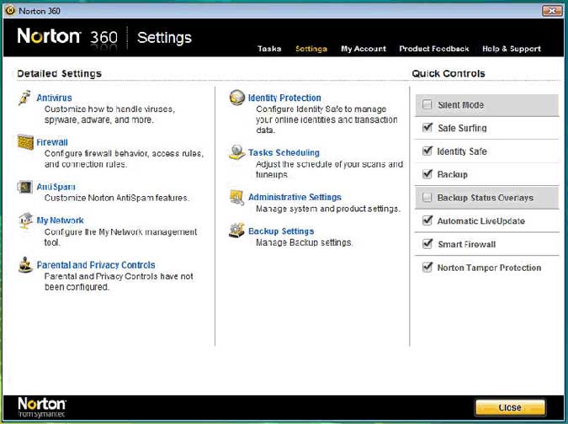The height and width of the screenshot is (424, 568).
Task: Open the My Network link
Action: click(60, 220)
